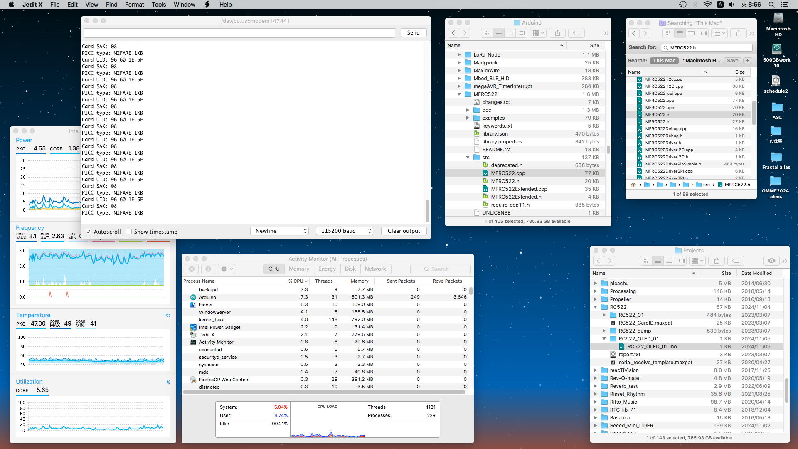Click the serial monitor input field

(x=239, y=33)
